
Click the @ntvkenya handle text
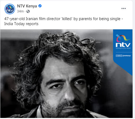(x=127, y=56)
